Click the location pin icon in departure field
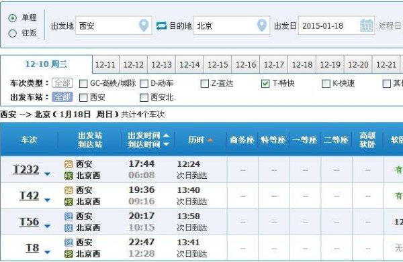Screen dimensions: 403x262 (144, 25)
